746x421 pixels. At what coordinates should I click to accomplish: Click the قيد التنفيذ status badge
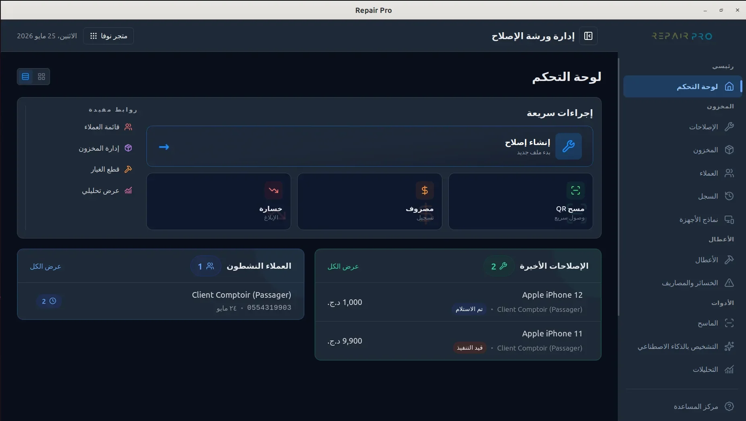469,348
